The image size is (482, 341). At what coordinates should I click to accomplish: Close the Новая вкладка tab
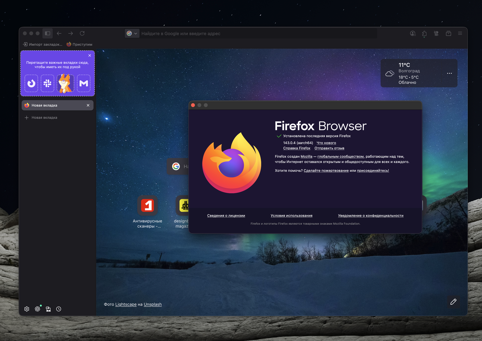(x=88, y=105)
